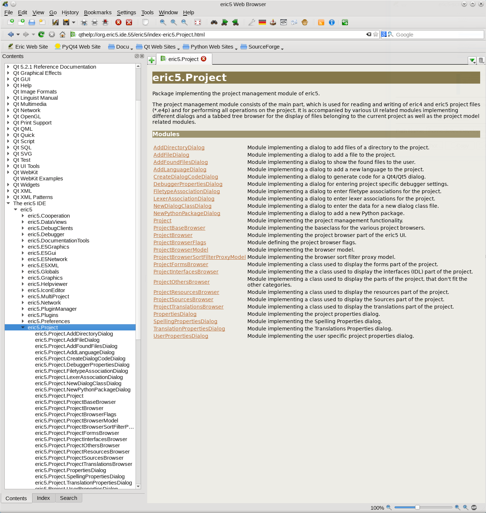This screenshot has width=486, height=513.
Task: Click the RSS feeds icon
Action: (321, 22)
